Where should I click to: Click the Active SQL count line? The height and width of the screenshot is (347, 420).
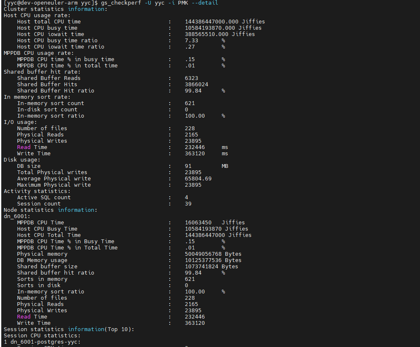pyautogui.click(x=103, y=198)
